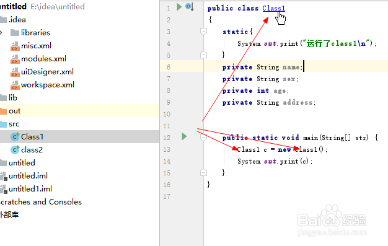Click line number 10 in gutter
The width and height of the screenshot is (388, 246).
click(167, 115)
